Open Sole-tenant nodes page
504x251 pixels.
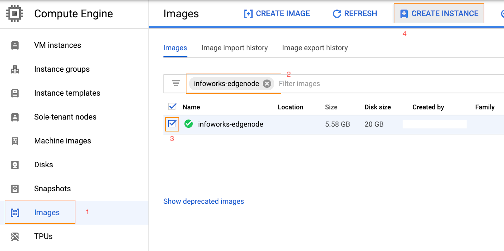[65, 117]
